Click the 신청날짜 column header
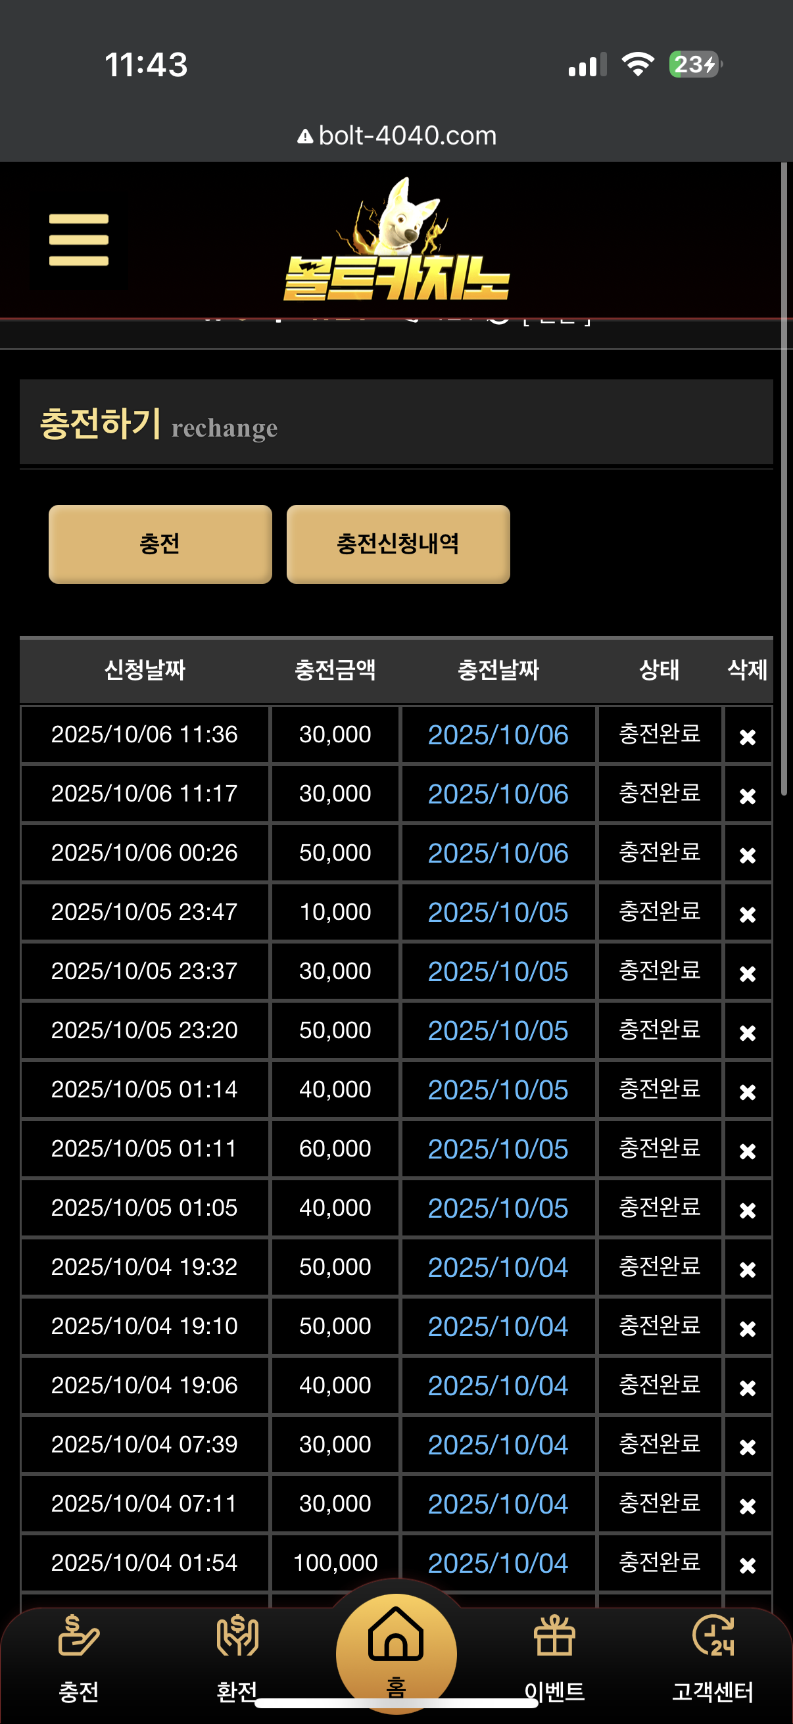793x1724 pixels. [145, 670]
